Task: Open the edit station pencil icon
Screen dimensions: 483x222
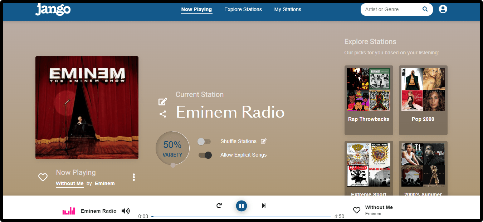Action: coord(162,101)
